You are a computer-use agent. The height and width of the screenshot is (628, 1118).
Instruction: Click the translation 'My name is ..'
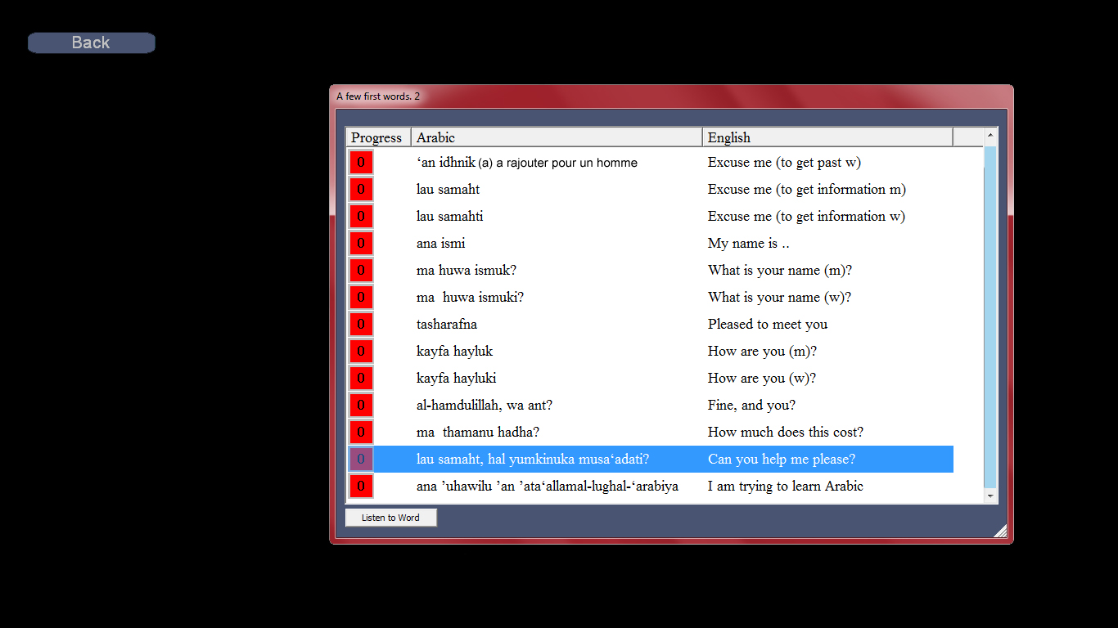[x=748, y=244]
